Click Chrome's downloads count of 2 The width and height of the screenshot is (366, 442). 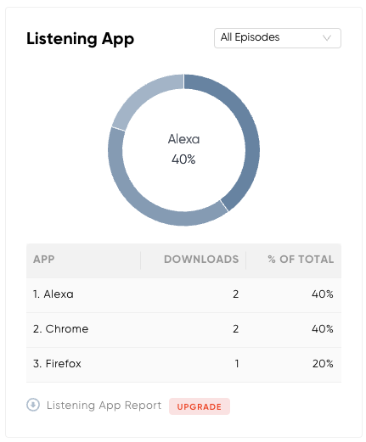pyautogui.click(x=236, y=328)
